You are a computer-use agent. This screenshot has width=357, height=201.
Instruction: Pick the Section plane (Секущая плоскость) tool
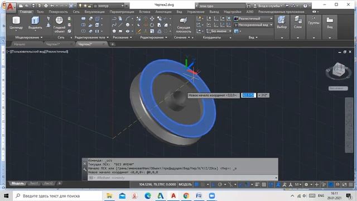(184, 25)
